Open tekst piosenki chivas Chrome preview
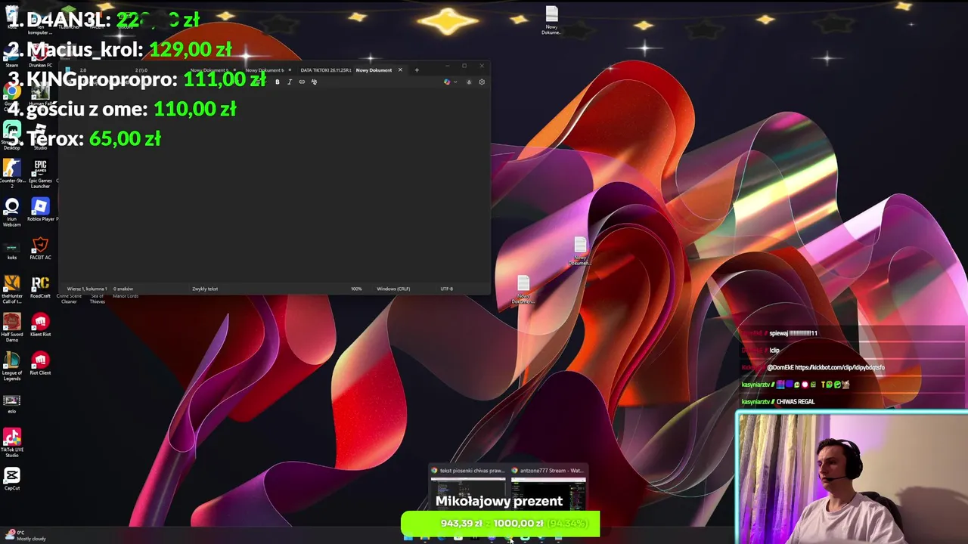 click(x=468, y=487)
